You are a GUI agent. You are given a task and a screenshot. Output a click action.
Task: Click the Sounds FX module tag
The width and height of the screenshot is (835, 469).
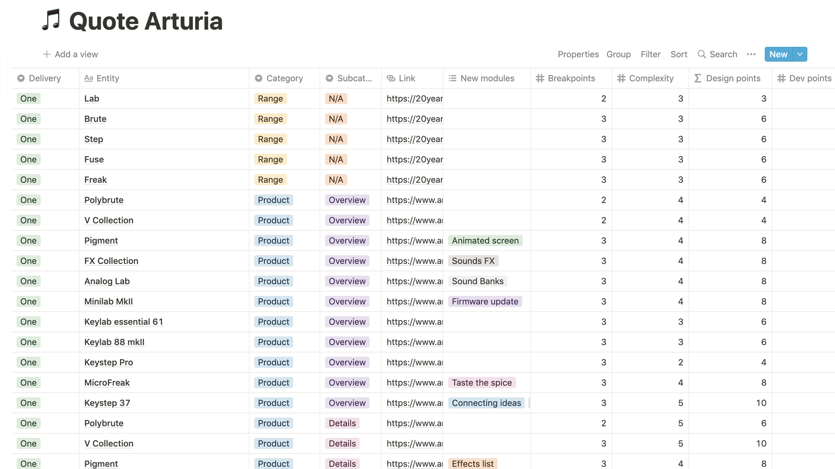(x=473, y=261)
